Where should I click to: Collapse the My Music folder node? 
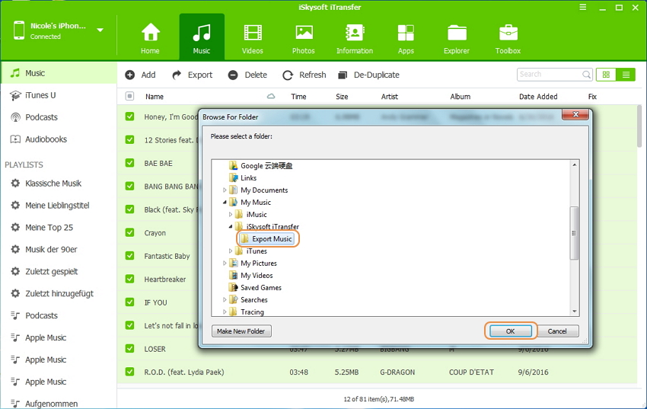(x=225, y=203)
